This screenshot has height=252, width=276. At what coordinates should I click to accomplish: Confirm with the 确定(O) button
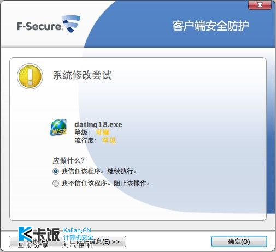click(239, 242)
